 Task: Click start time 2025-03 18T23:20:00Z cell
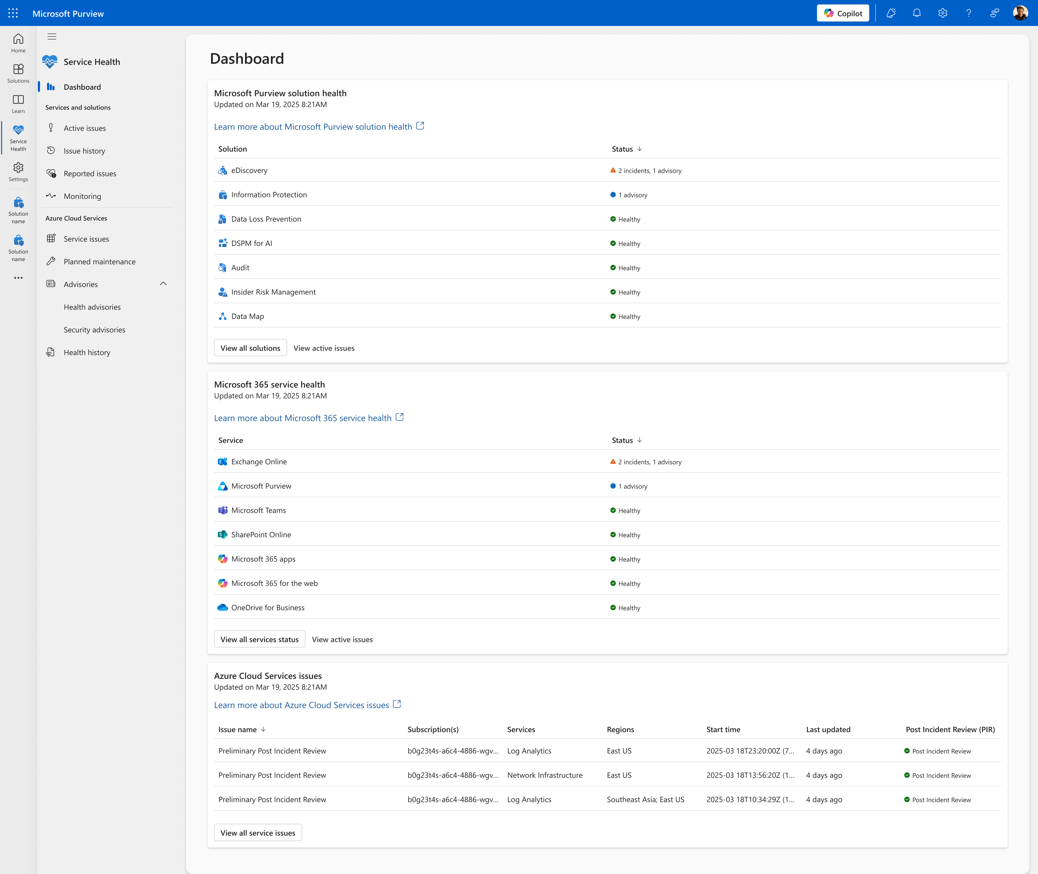750,751
